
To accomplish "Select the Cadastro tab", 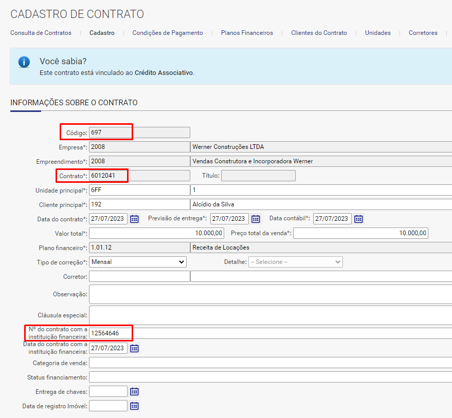I will pyautogui.click(x=102, y=33).
